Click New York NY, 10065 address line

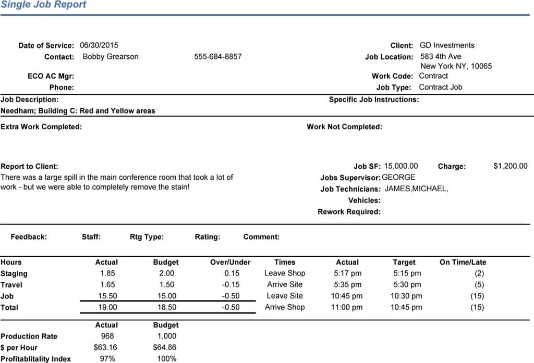point(456,66)
